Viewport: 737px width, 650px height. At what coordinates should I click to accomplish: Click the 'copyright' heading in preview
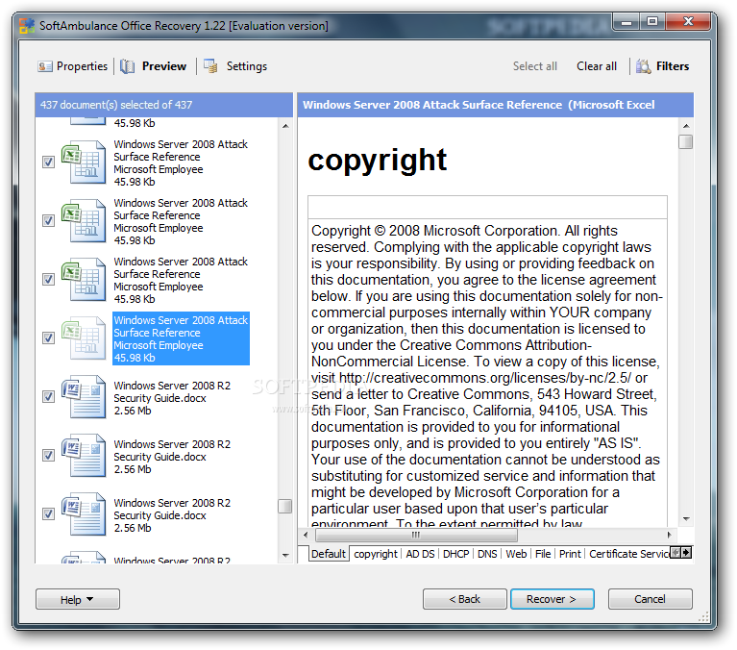pos(377,160)
